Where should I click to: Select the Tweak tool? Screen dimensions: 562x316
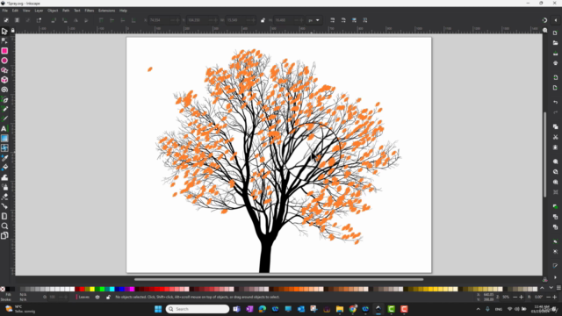coord(4,177)
